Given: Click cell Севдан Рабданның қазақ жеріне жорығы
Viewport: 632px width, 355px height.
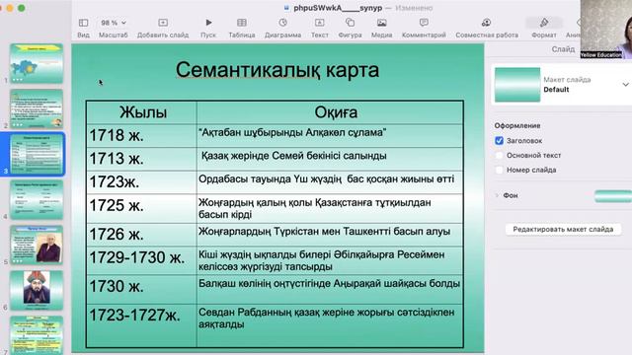Looking at the screenshot, I should tap(330, 325).
